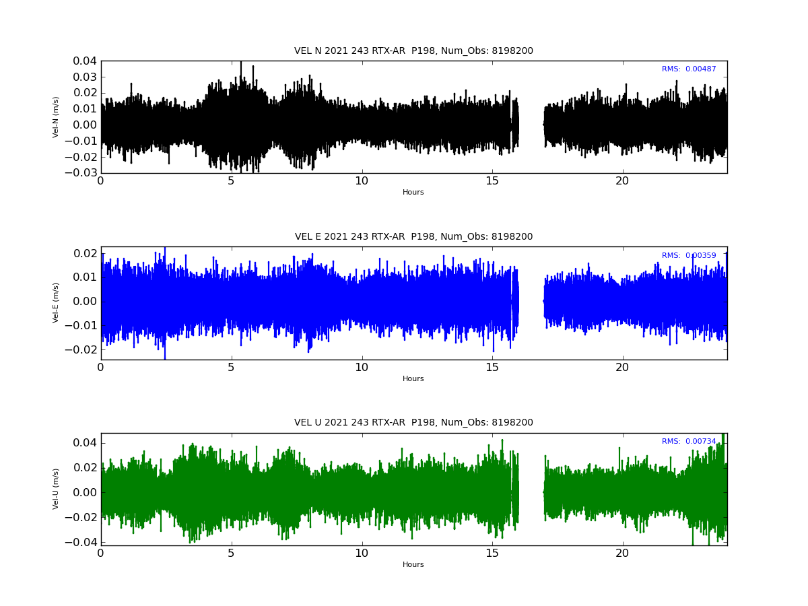Click the −0.02 tick on the VEL E y-axis
Screen dimensions: 808x606
point(81,349)
